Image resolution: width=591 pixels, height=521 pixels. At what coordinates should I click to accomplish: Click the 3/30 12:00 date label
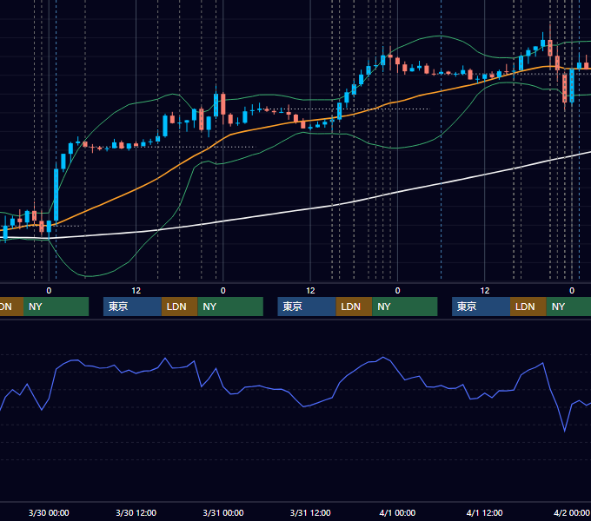click(136, 512)
